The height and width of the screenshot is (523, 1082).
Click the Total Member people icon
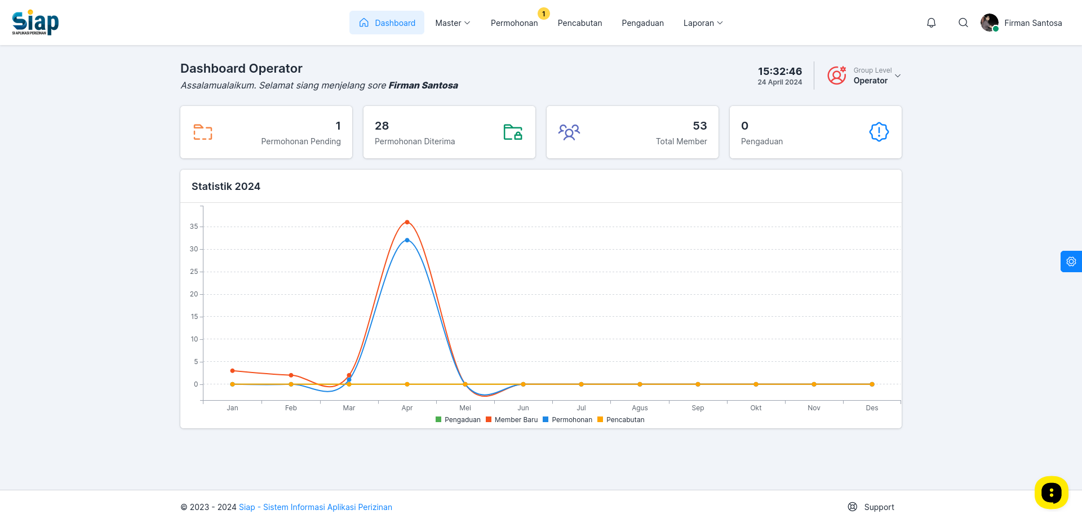point(569,132)
